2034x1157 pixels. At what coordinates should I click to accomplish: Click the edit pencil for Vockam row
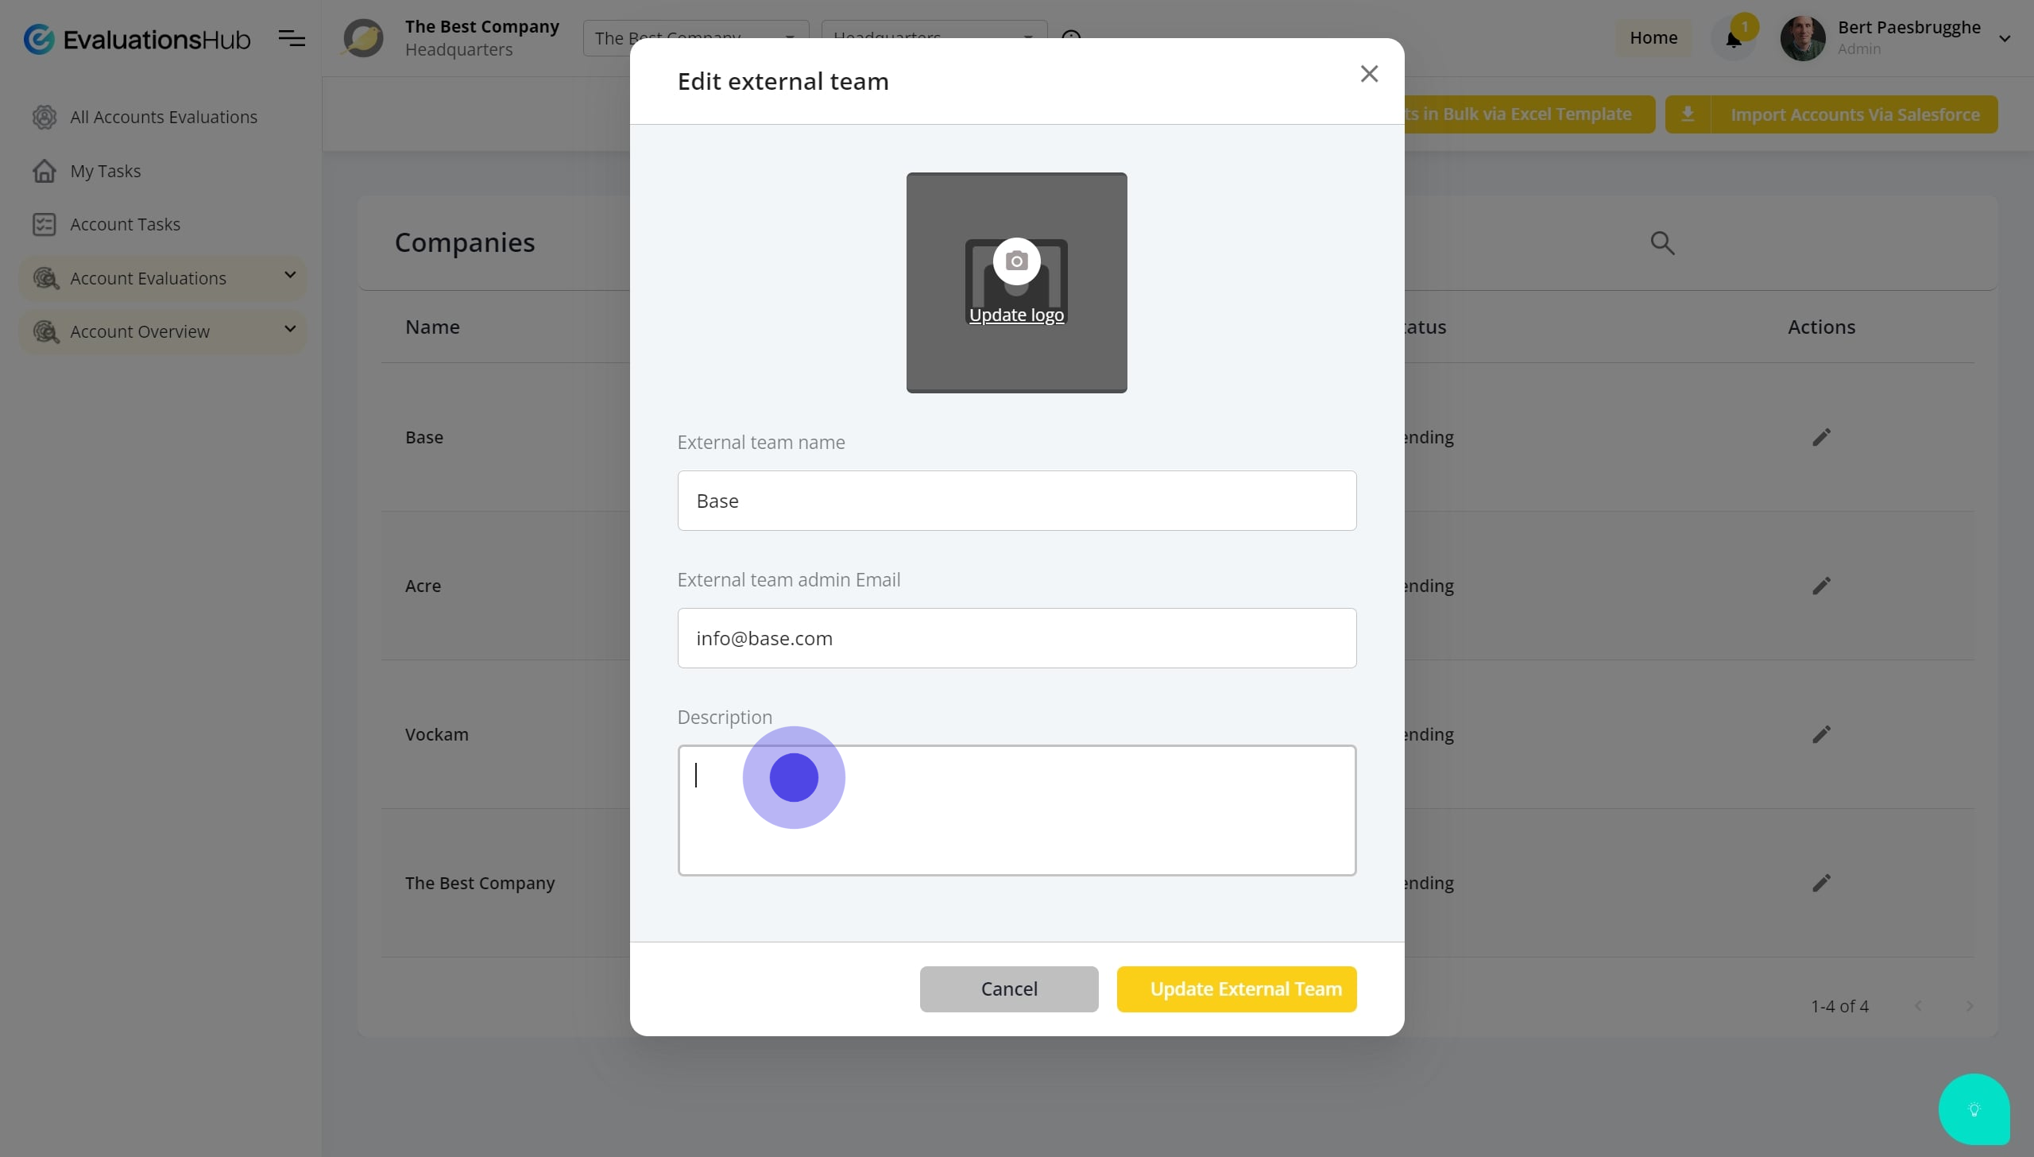point(1821,734)
